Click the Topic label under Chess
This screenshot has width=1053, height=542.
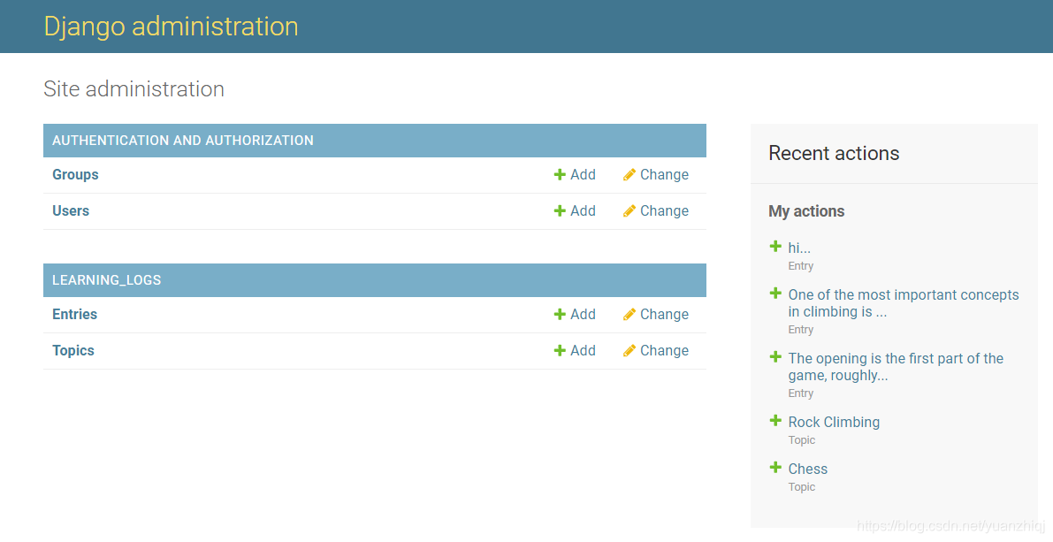(x=802, y=487)
